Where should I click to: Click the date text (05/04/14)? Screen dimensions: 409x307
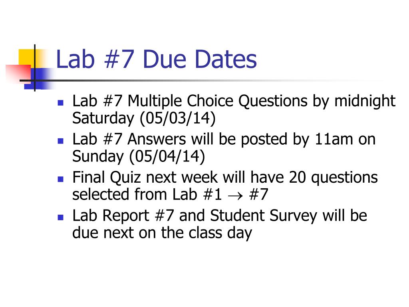167,157
